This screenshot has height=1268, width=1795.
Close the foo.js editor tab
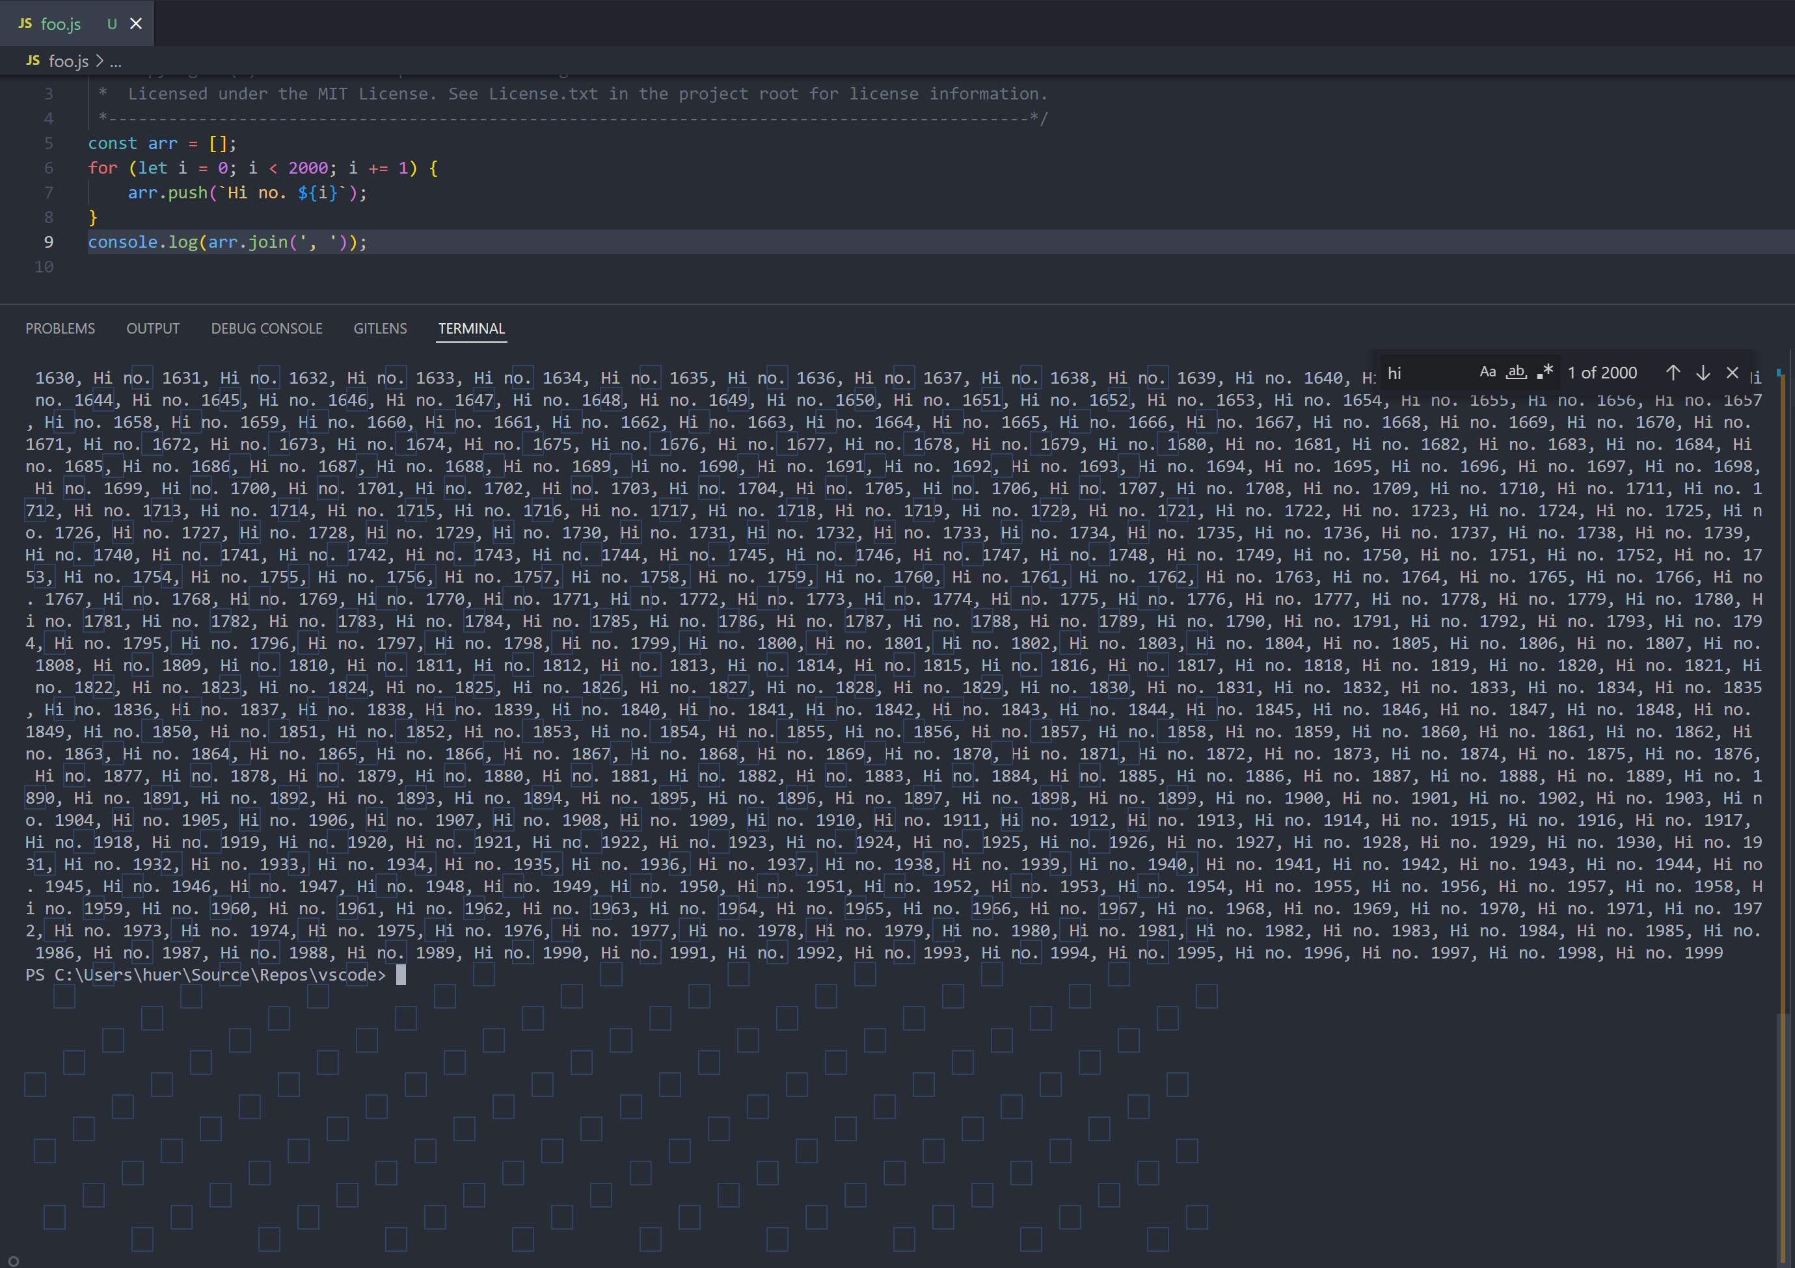tap(135, 23)
